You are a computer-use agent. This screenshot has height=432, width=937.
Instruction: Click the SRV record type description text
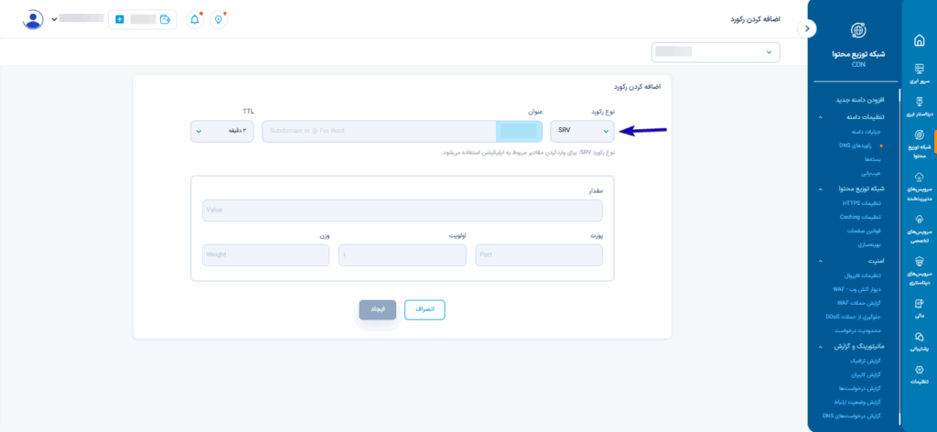(528, 153)
